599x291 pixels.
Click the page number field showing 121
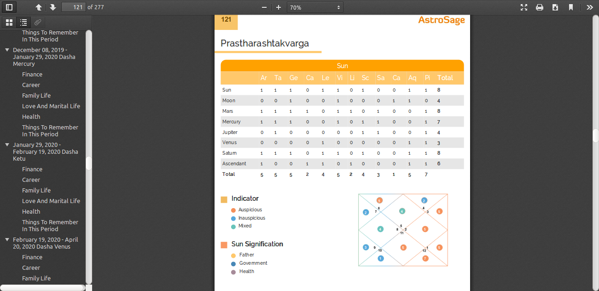73,7
